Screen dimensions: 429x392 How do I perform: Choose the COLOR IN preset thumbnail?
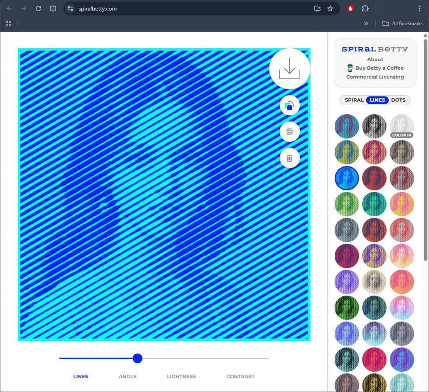click(x=402, y=126)
